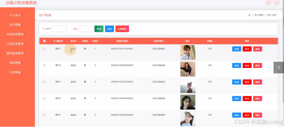Expand the 用户管理 sidebar menu

[x=16, y=25]
